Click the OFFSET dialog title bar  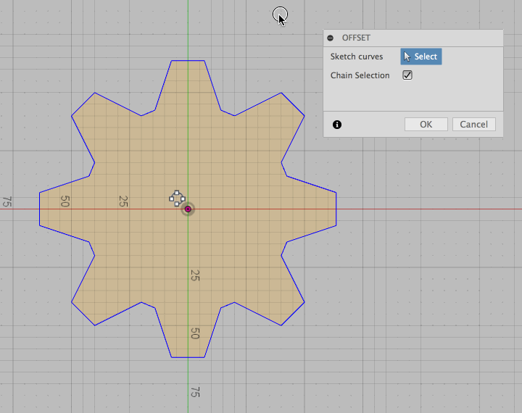click(x=413, y=38)
